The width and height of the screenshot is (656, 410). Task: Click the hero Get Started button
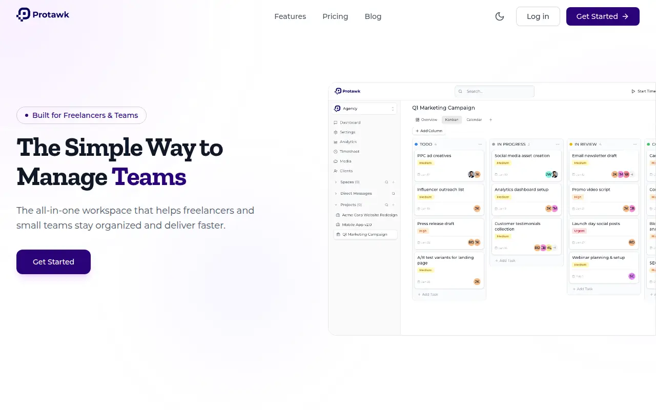[x=53, y=262]
